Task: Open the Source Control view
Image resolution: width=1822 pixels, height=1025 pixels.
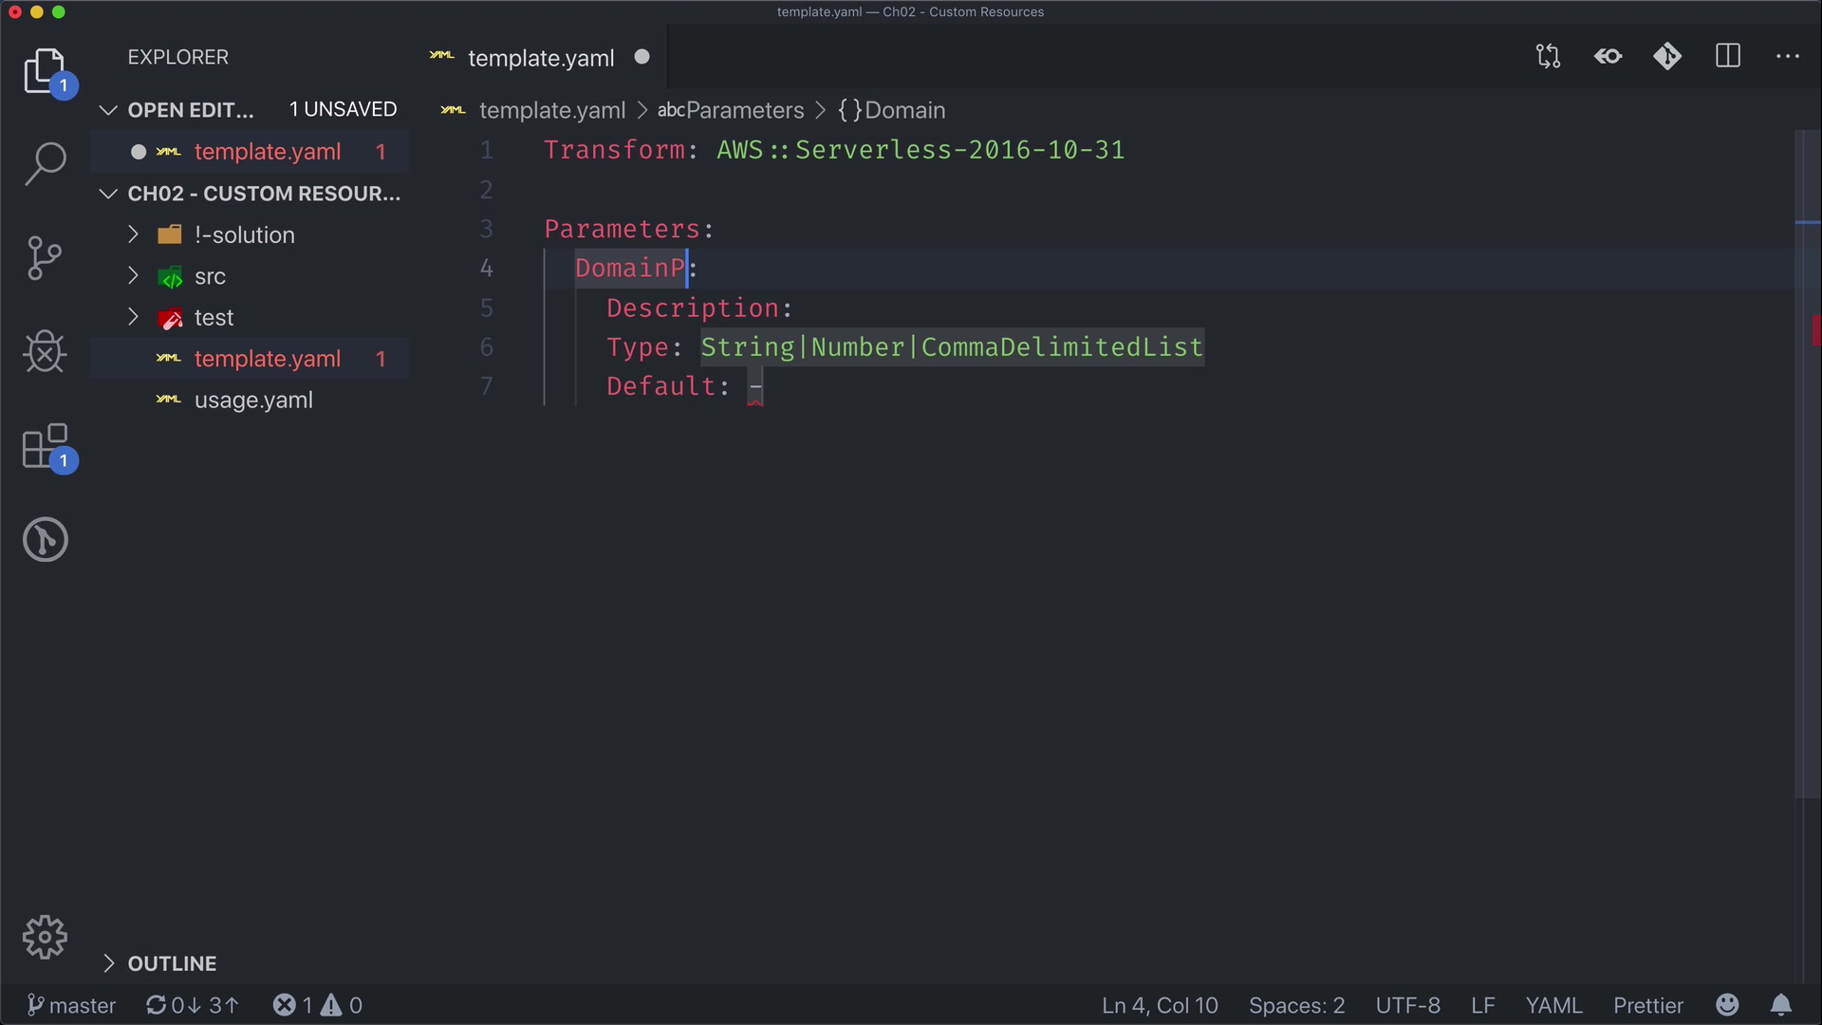Action: [45, 258]
